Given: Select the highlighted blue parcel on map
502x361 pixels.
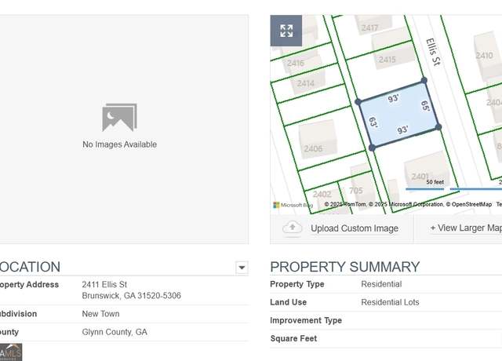Looking at the screenshot, I should (x=398, y=116).
